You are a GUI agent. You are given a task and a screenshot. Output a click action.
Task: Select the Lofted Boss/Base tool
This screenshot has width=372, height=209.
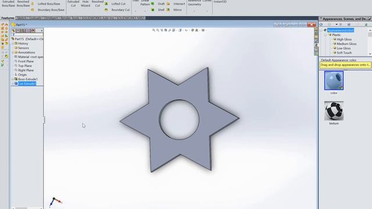point(46,4)
